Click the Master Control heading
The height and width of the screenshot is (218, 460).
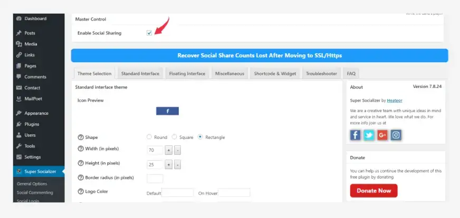coord(91,19)
